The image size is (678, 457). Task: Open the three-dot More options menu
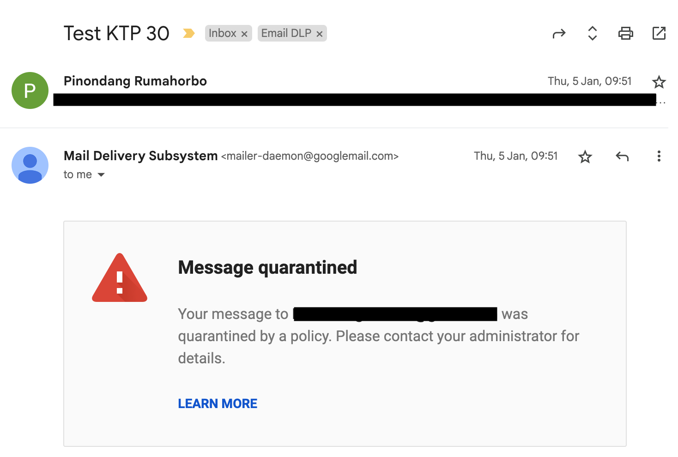point(659,156)
